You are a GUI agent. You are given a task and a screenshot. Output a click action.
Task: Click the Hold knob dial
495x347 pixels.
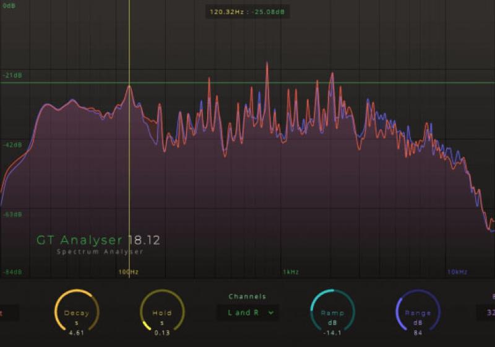(162, 310)
